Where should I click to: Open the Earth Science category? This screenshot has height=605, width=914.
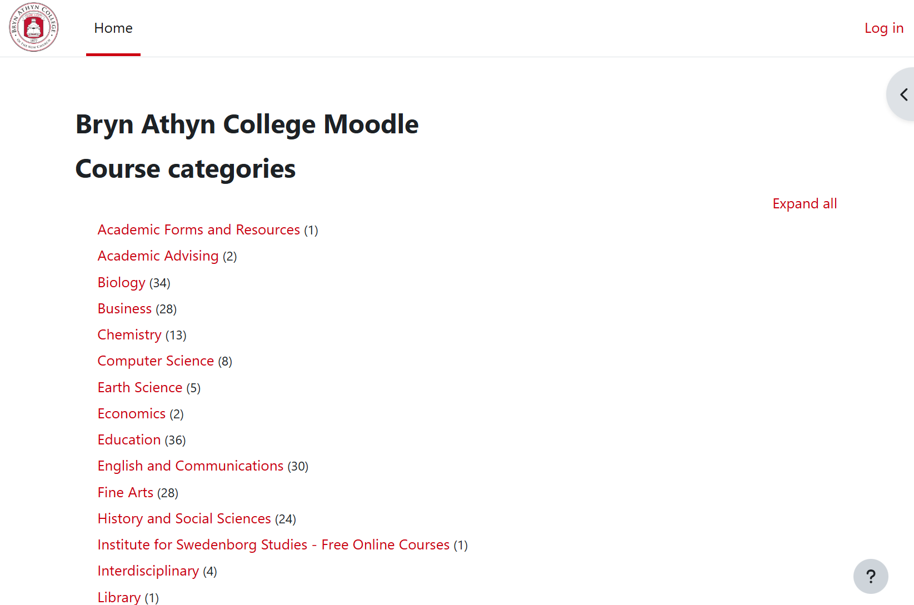[x=140, y=387]
